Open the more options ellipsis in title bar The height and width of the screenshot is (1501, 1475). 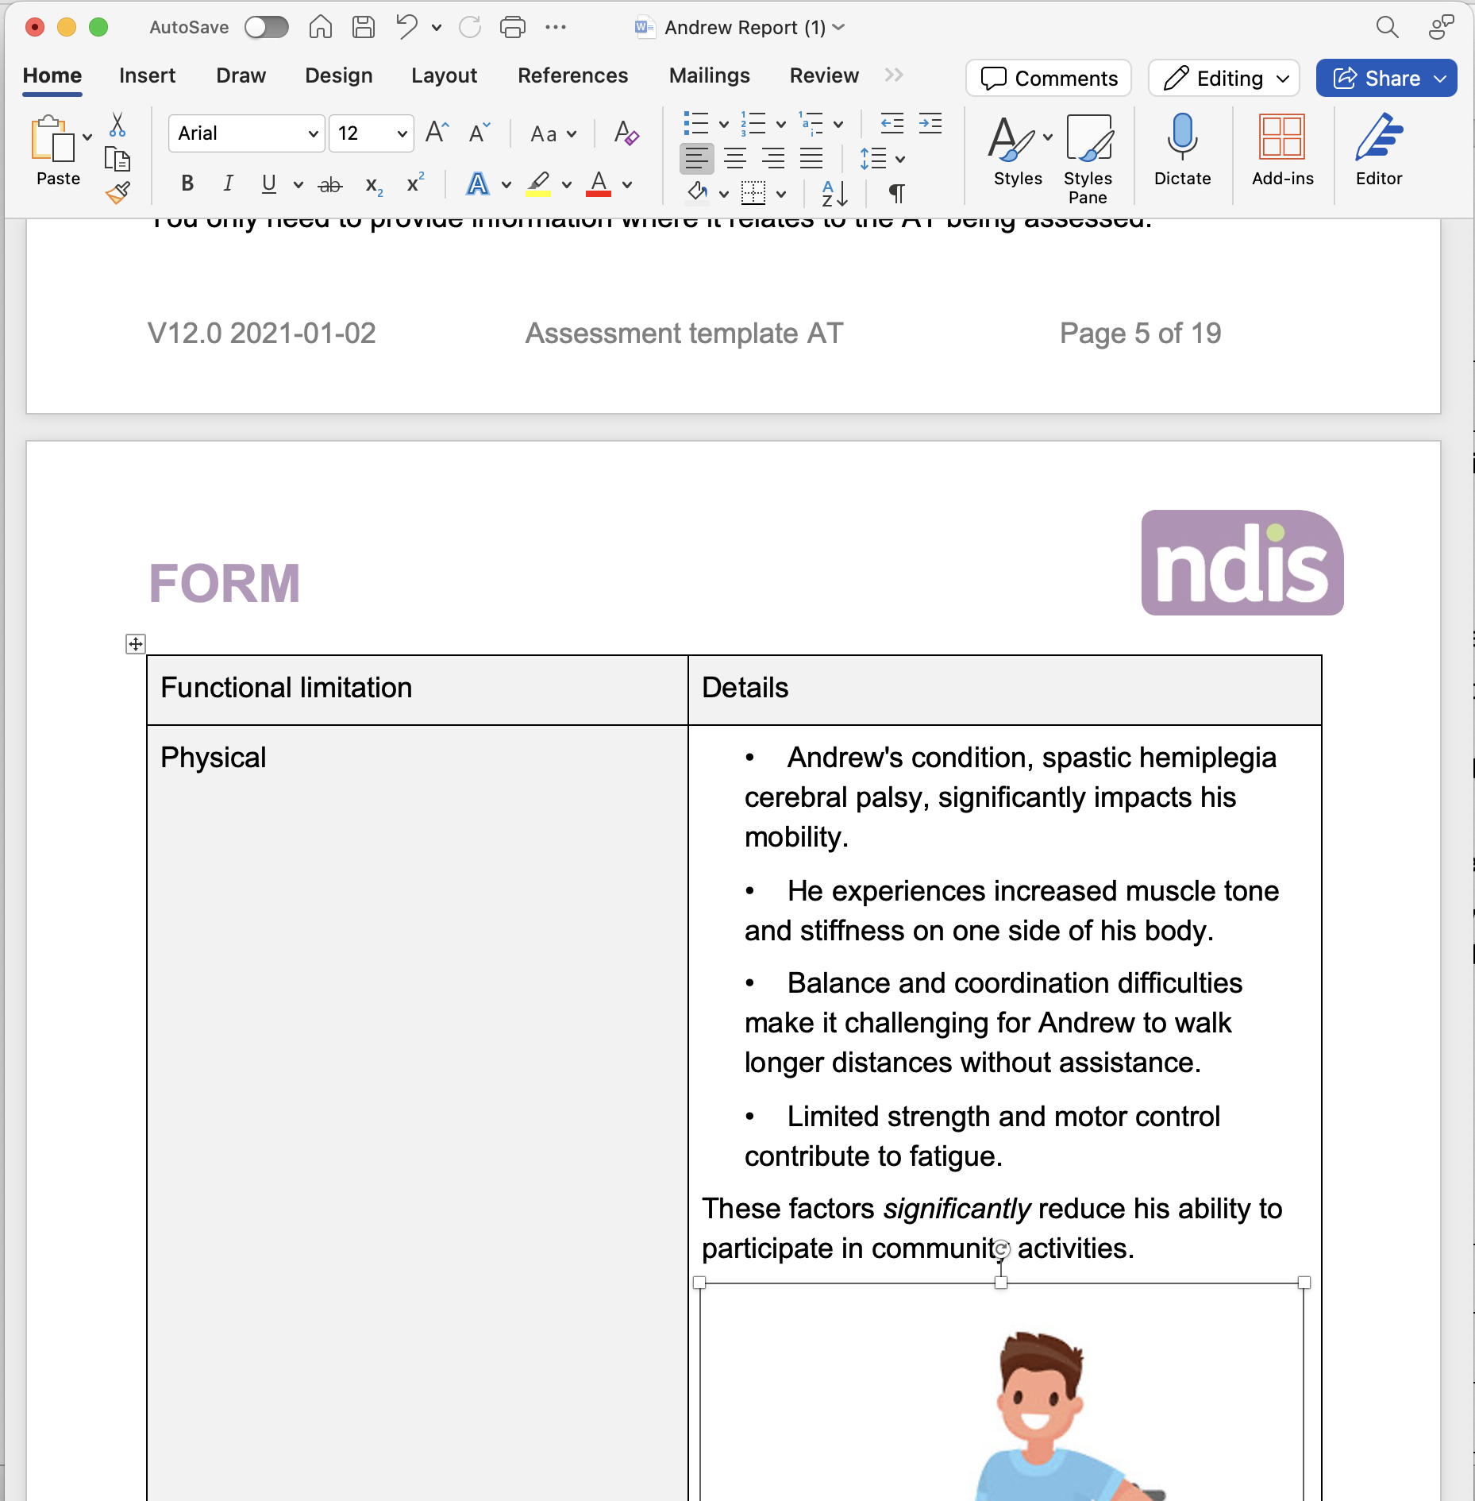pos(556,27)
